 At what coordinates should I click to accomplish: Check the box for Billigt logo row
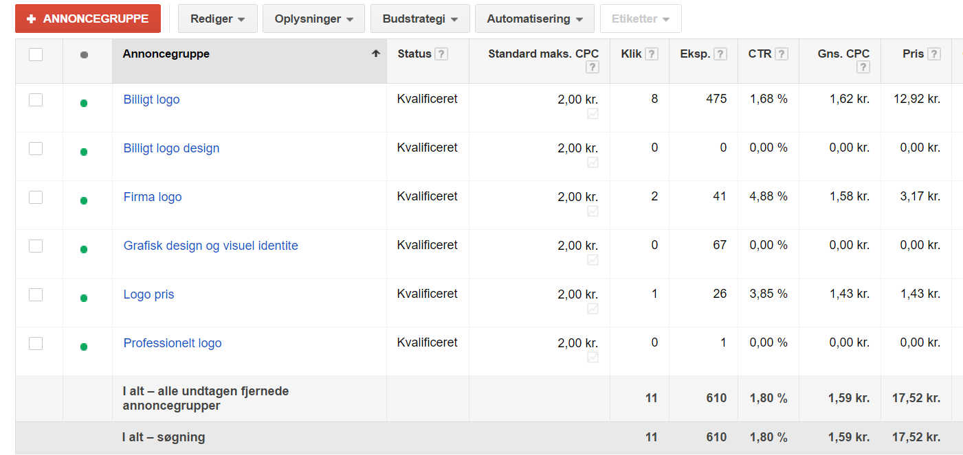[36, 100]
